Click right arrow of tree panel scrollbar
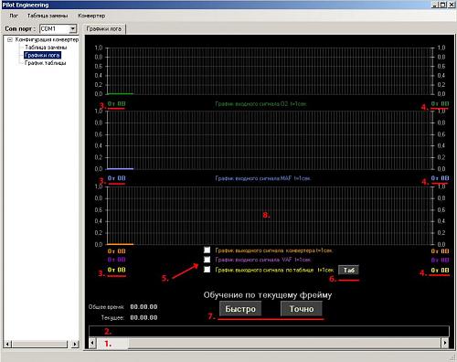Image resolution: width=457 pixels, height=362 pixels. [x=75, y=345]
